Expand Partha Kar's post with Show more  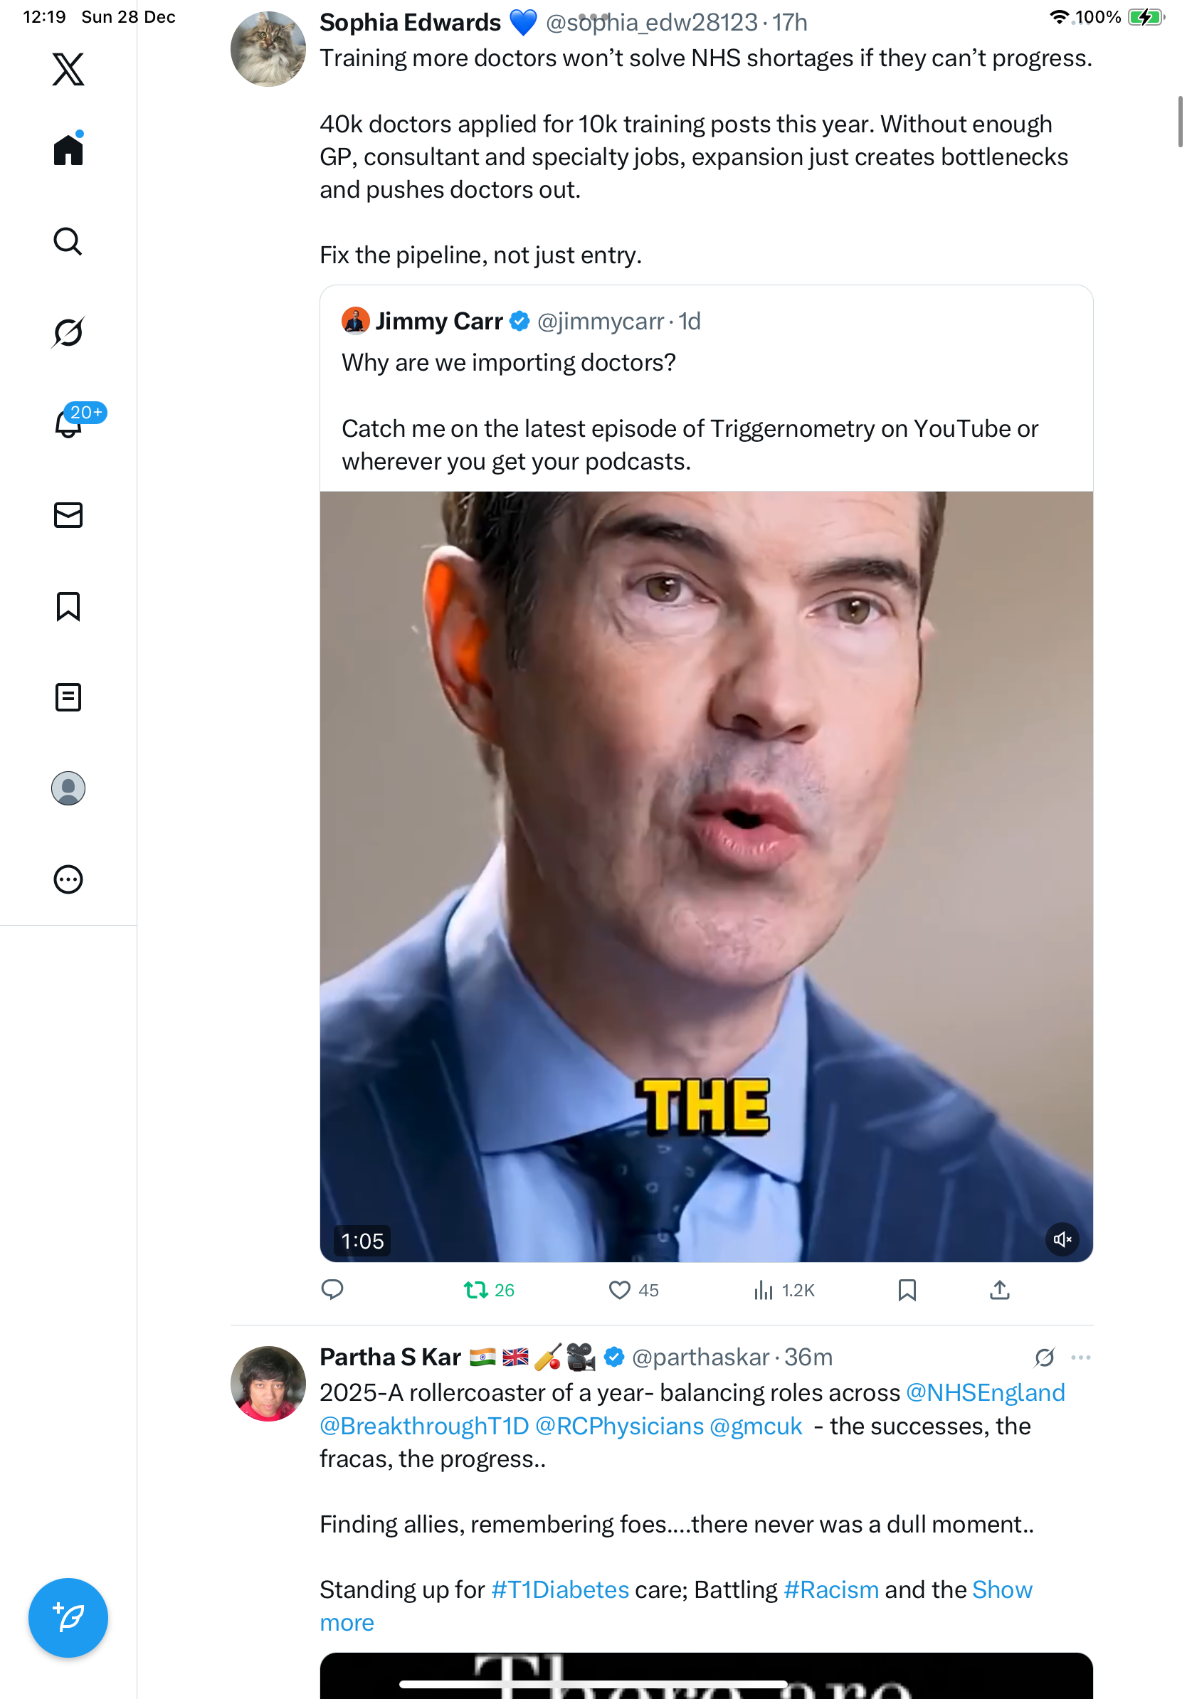pyautogui.click(x=1002, y=1590)
